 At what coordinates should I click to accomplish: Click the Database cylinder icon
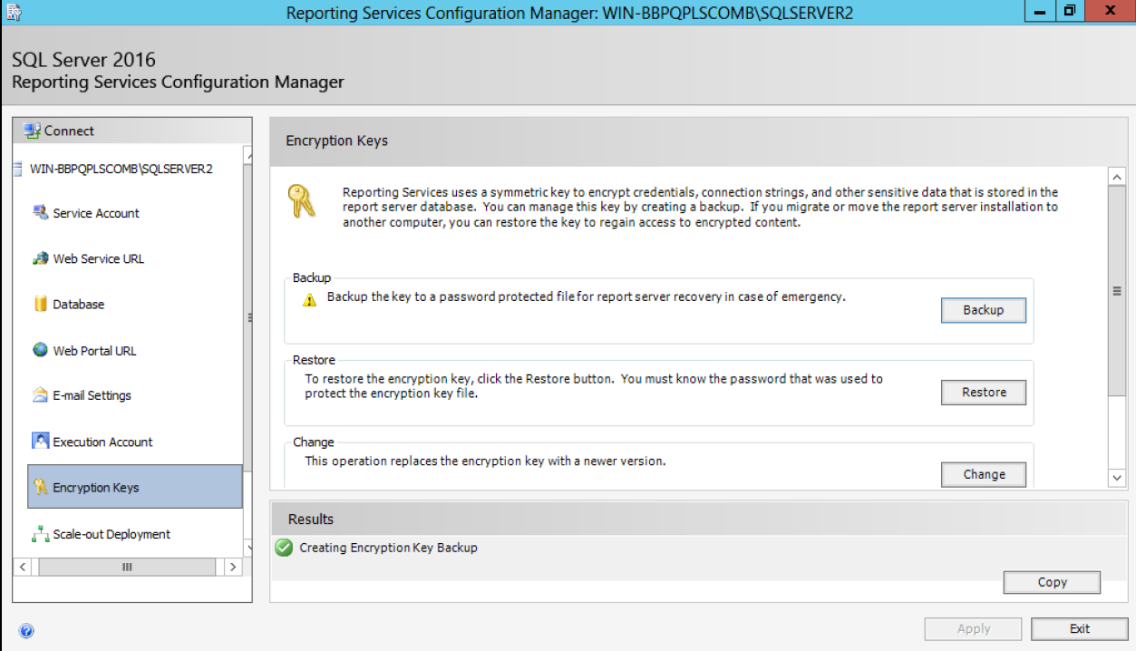click(40, 304)
